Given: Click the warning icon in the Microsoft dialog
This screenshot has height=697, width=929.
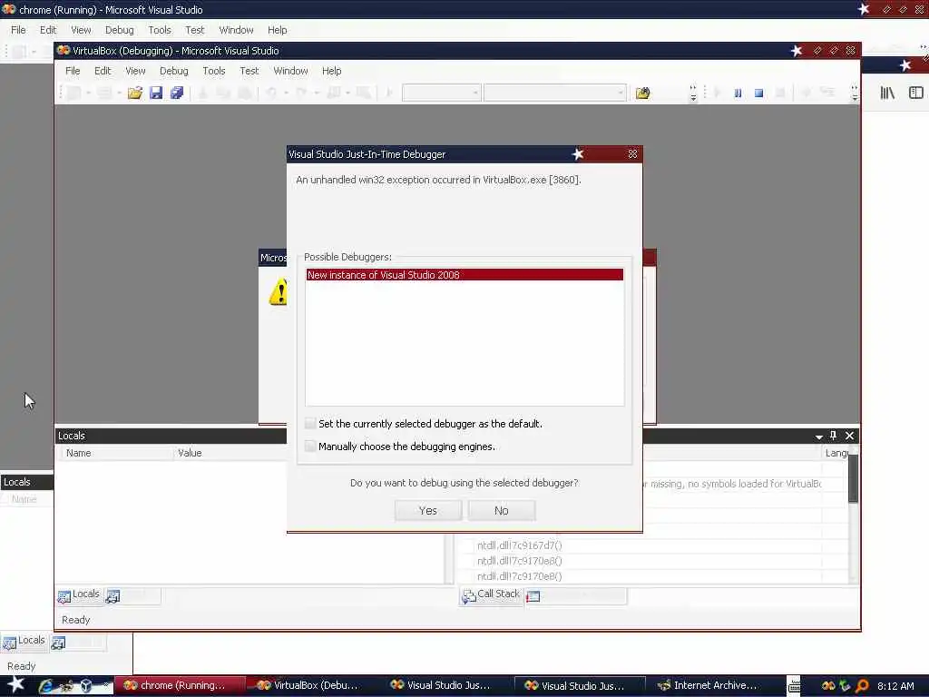Looking at the screenshot, I should (278, 292).
